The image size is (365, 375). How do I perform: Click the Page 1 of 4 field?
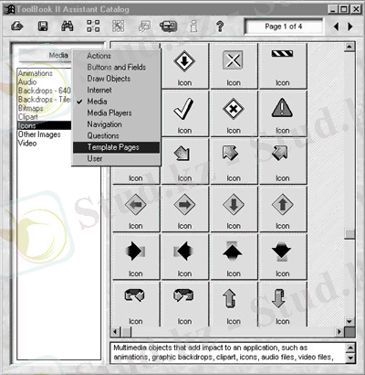[284, 27]
